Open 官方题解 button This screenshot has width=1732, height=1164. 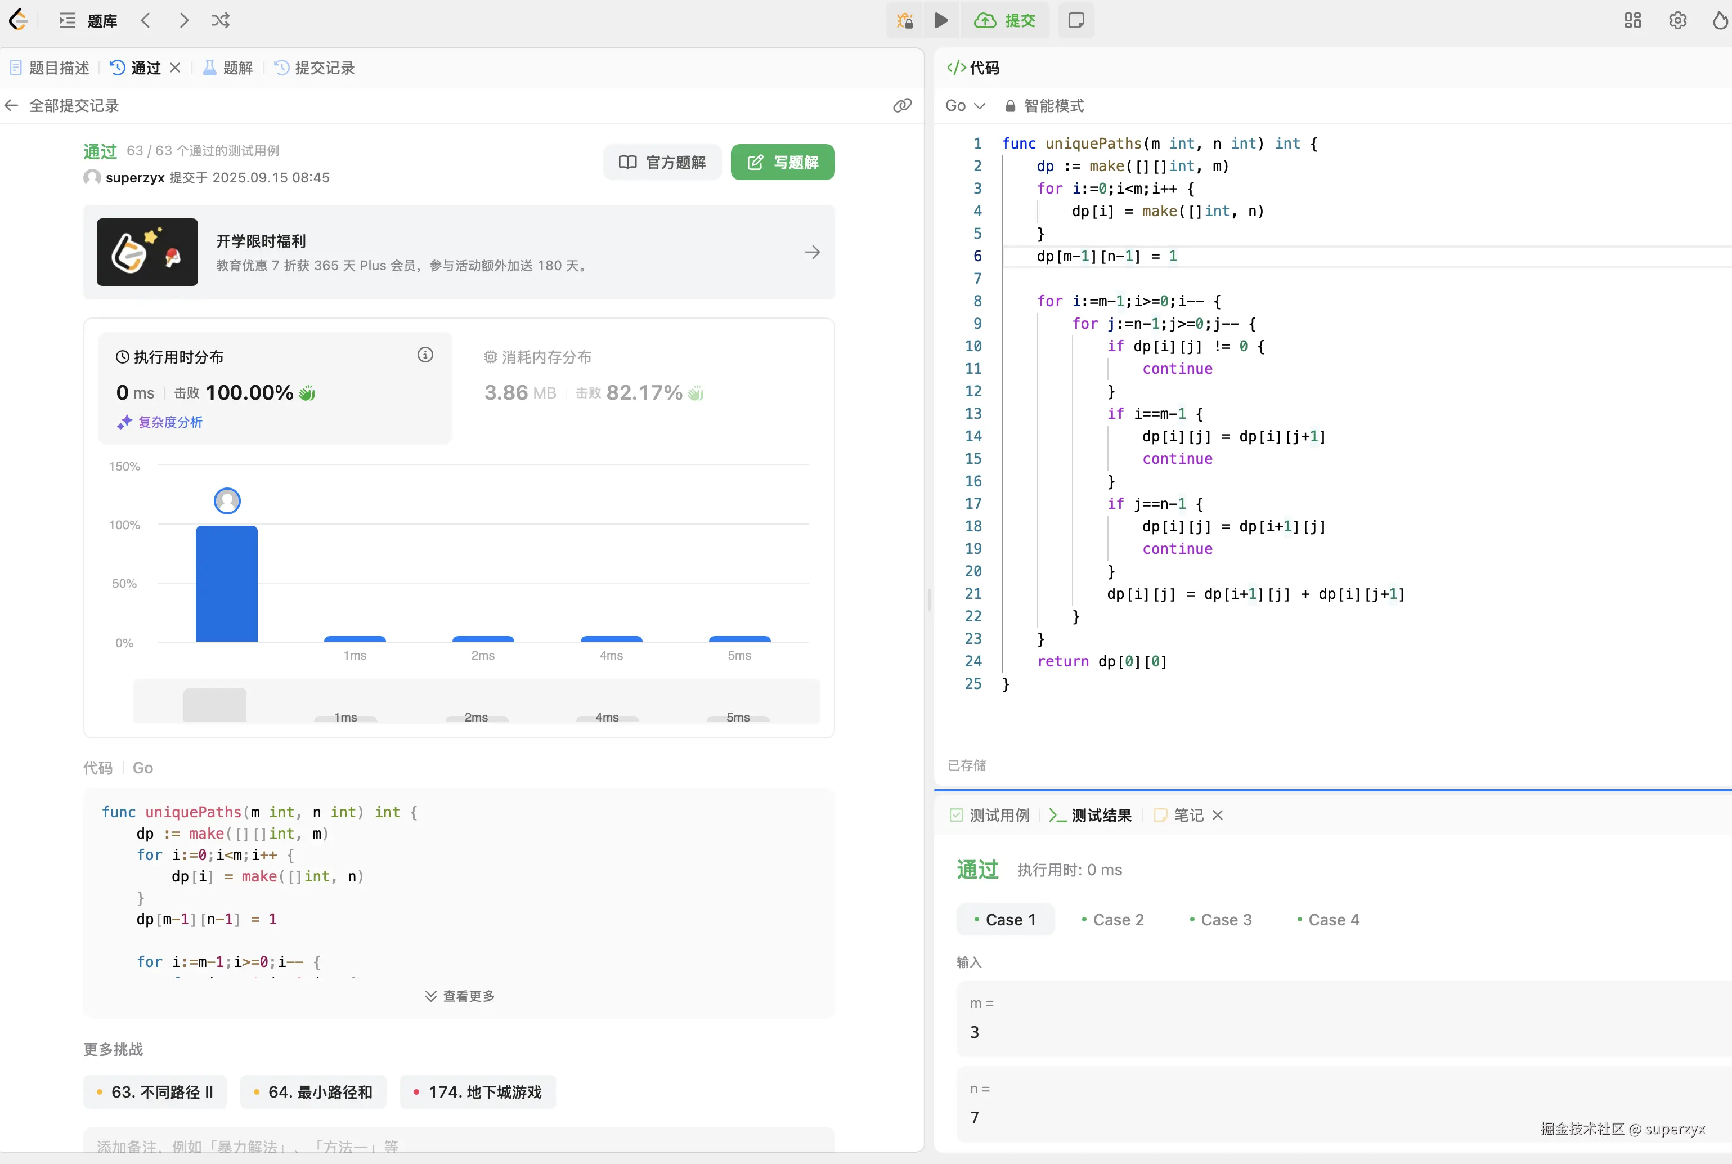click(663, 162)
